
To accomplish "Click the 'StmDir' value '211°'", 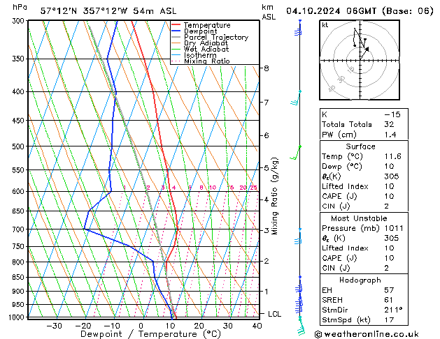I will pyautogui.click(x=393, y=310).
